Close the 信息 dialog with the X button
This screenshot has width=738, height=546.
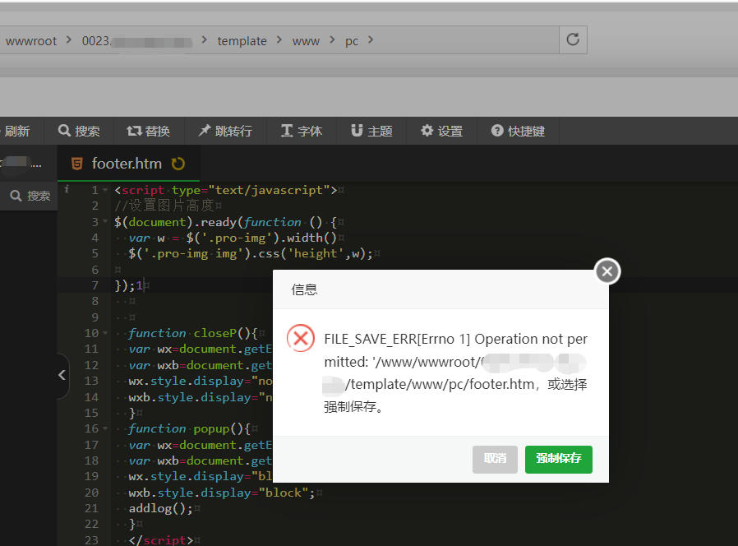607,271
